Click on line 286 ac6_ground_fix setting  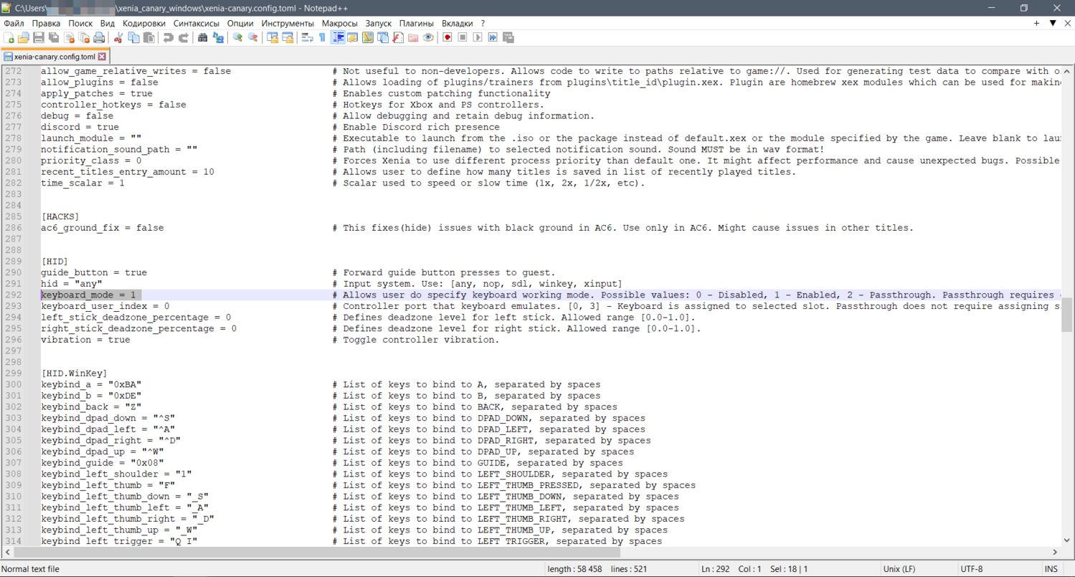tap(102, 228)
